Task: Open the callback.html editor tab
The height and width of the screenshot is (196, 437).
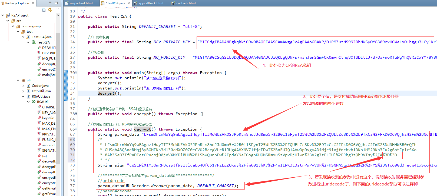Action: coord(186,3)
